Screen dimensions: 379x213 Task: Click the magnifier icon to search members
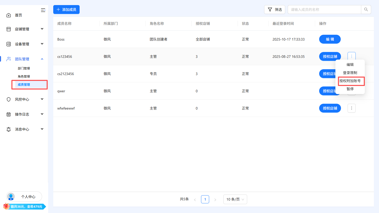(366, 9)
